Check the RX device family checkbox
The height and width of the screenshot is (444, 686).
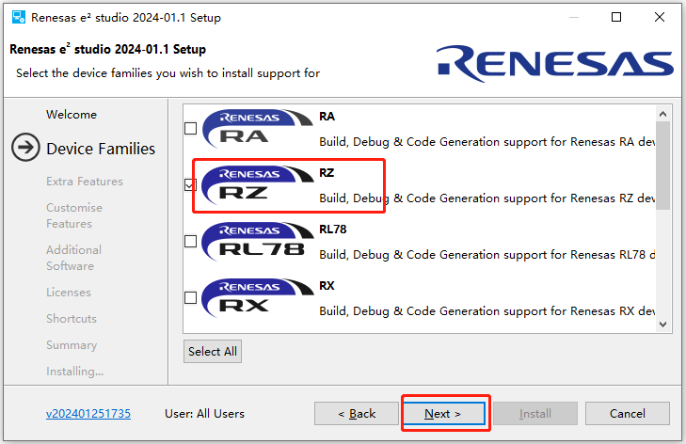(x=191, y=298)
